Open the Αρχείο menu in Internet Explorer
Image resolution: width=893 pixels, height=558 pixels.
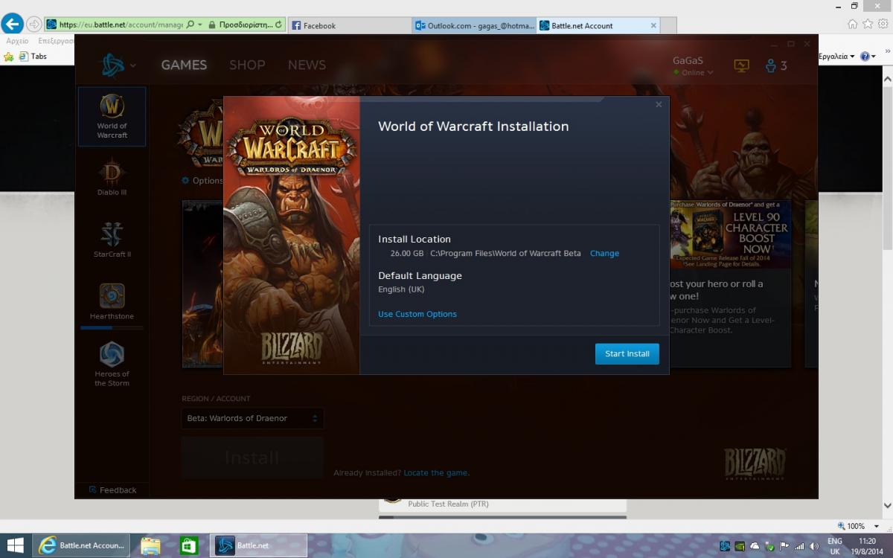click(16, 41)
